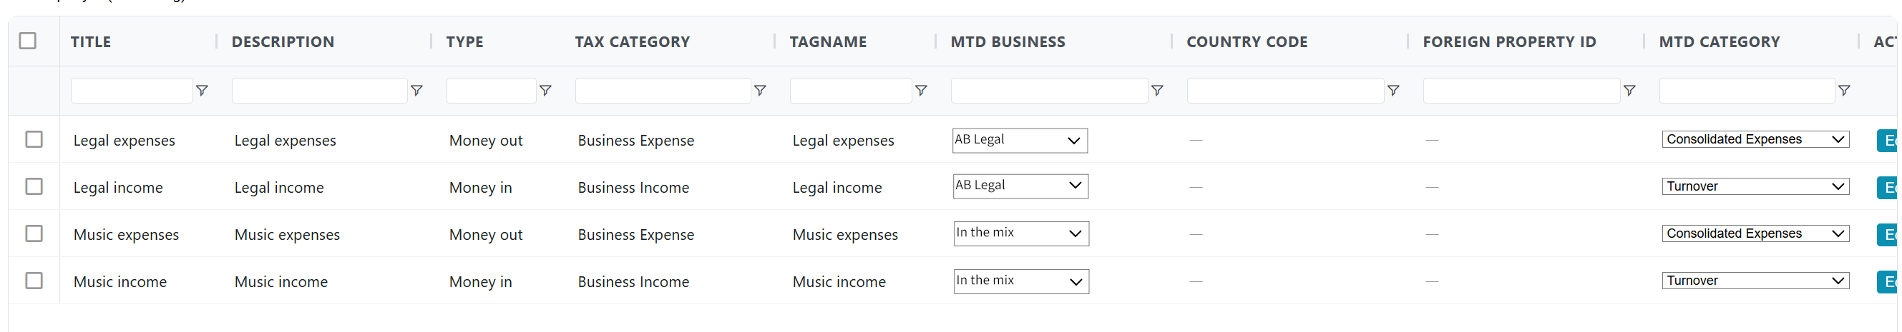The image size is (1902, 332).
Task: Open filter icon for Foreign Property ID column
Action: click(1629, 91)
